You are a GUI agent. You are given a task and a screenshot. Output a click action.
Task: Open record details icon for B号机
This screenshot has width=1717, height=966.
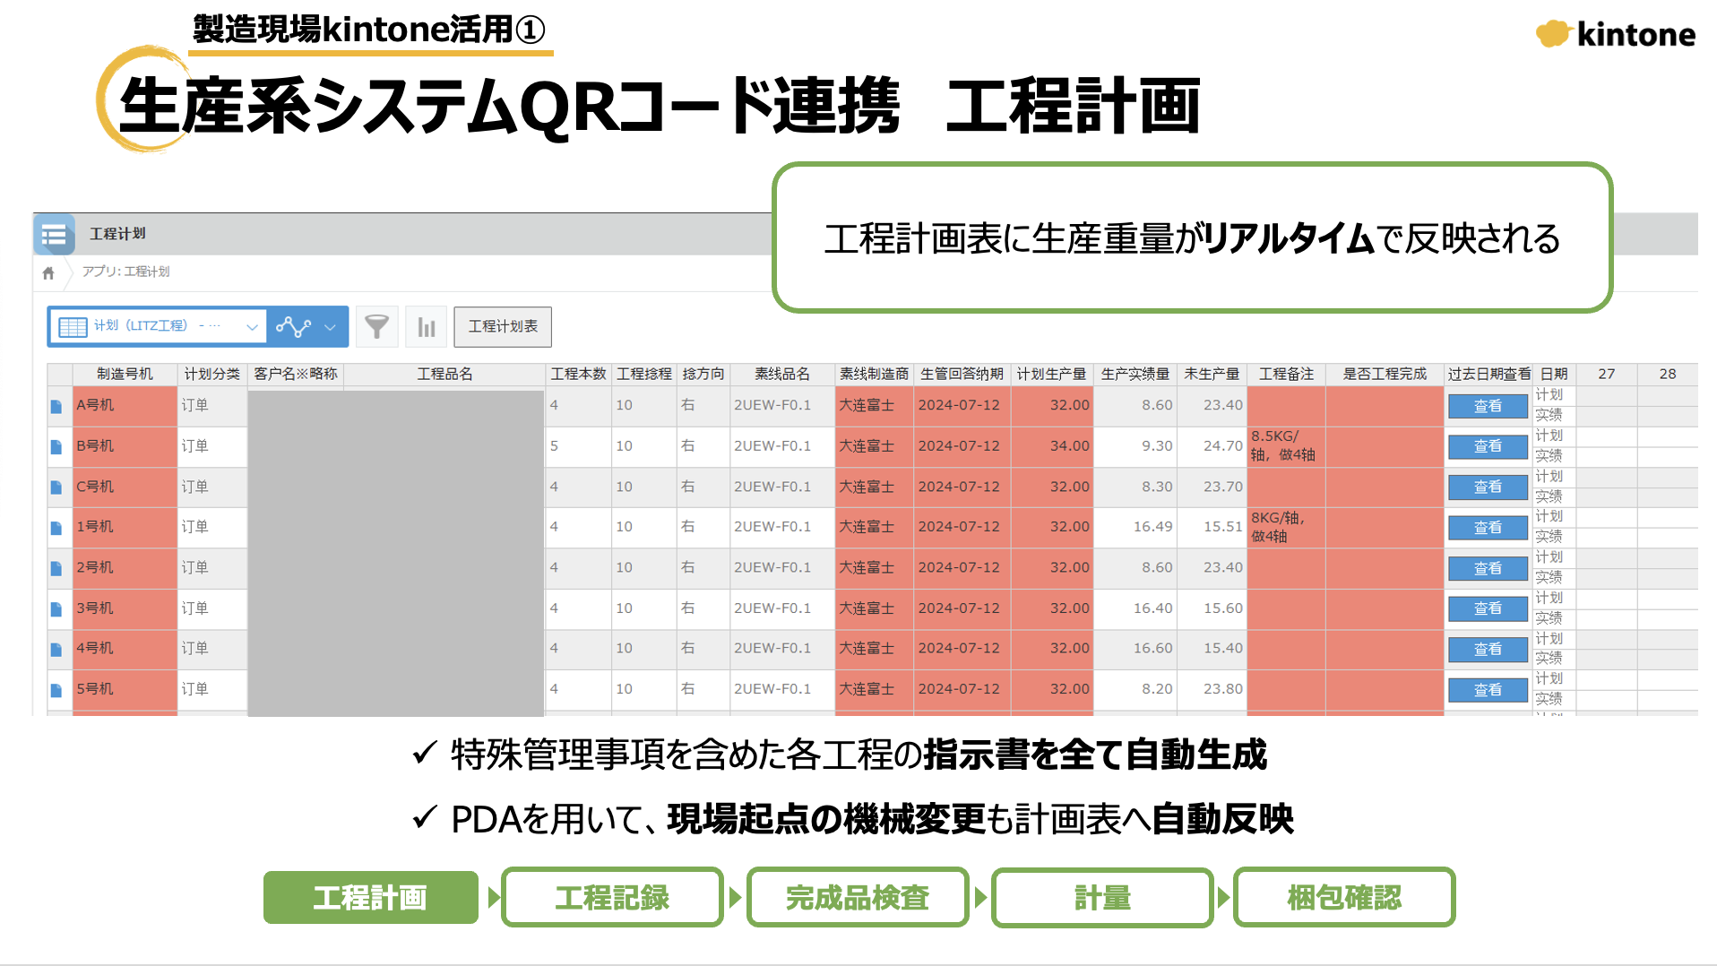(x=56, y=447)
